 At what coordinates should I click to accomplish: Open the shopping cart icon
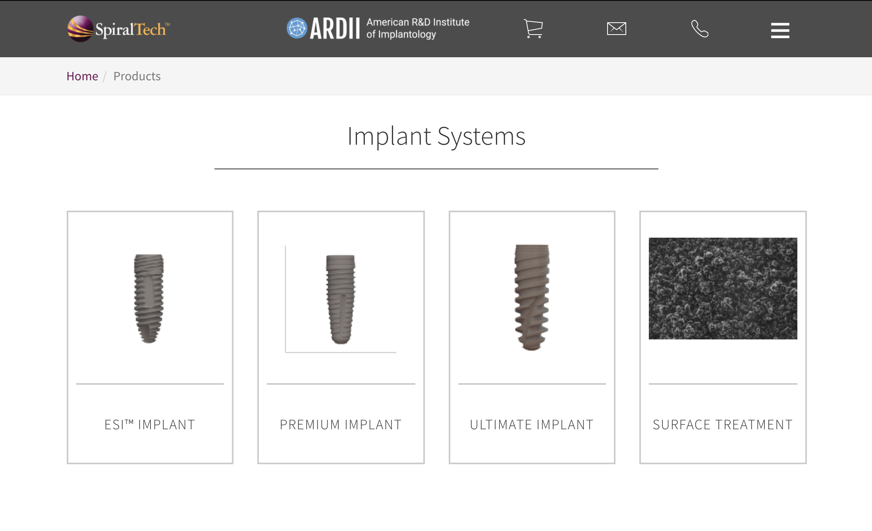533,29
